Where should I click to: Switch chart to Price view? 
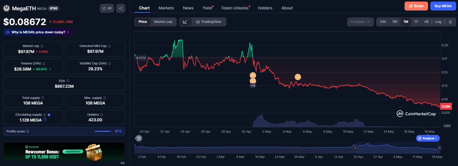click(x=143, y=22)
